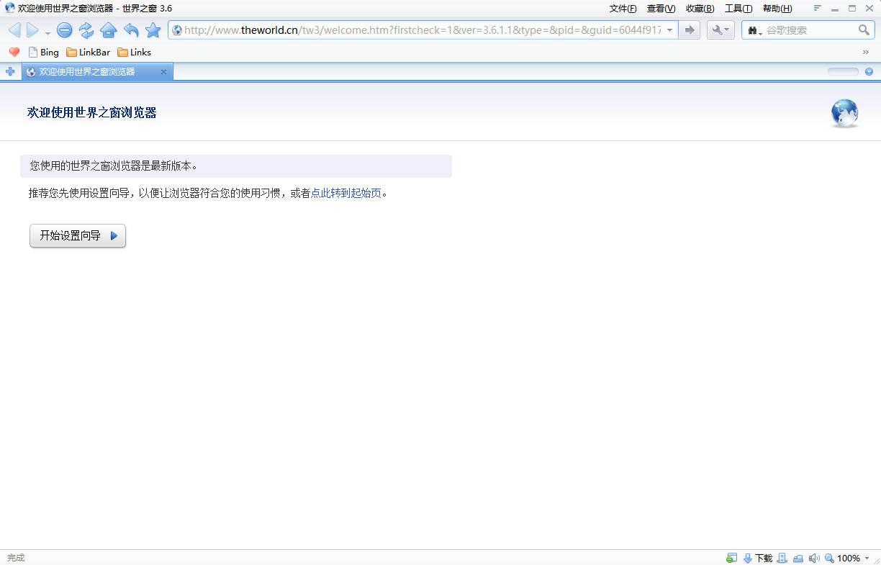Click the Go arrow beside address bar

click(x=690, y=30)
